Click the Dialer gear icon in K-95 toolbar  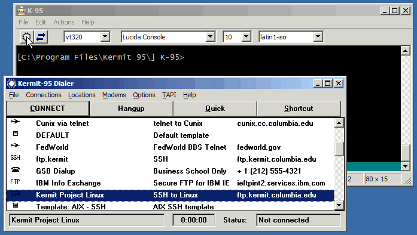tap(27, 37)
